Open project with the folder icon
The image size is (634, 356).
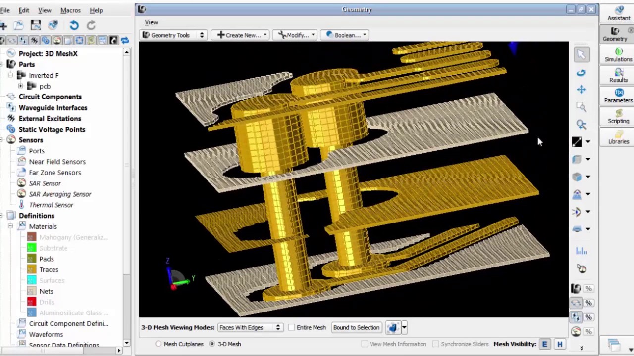tap(19, 25)
